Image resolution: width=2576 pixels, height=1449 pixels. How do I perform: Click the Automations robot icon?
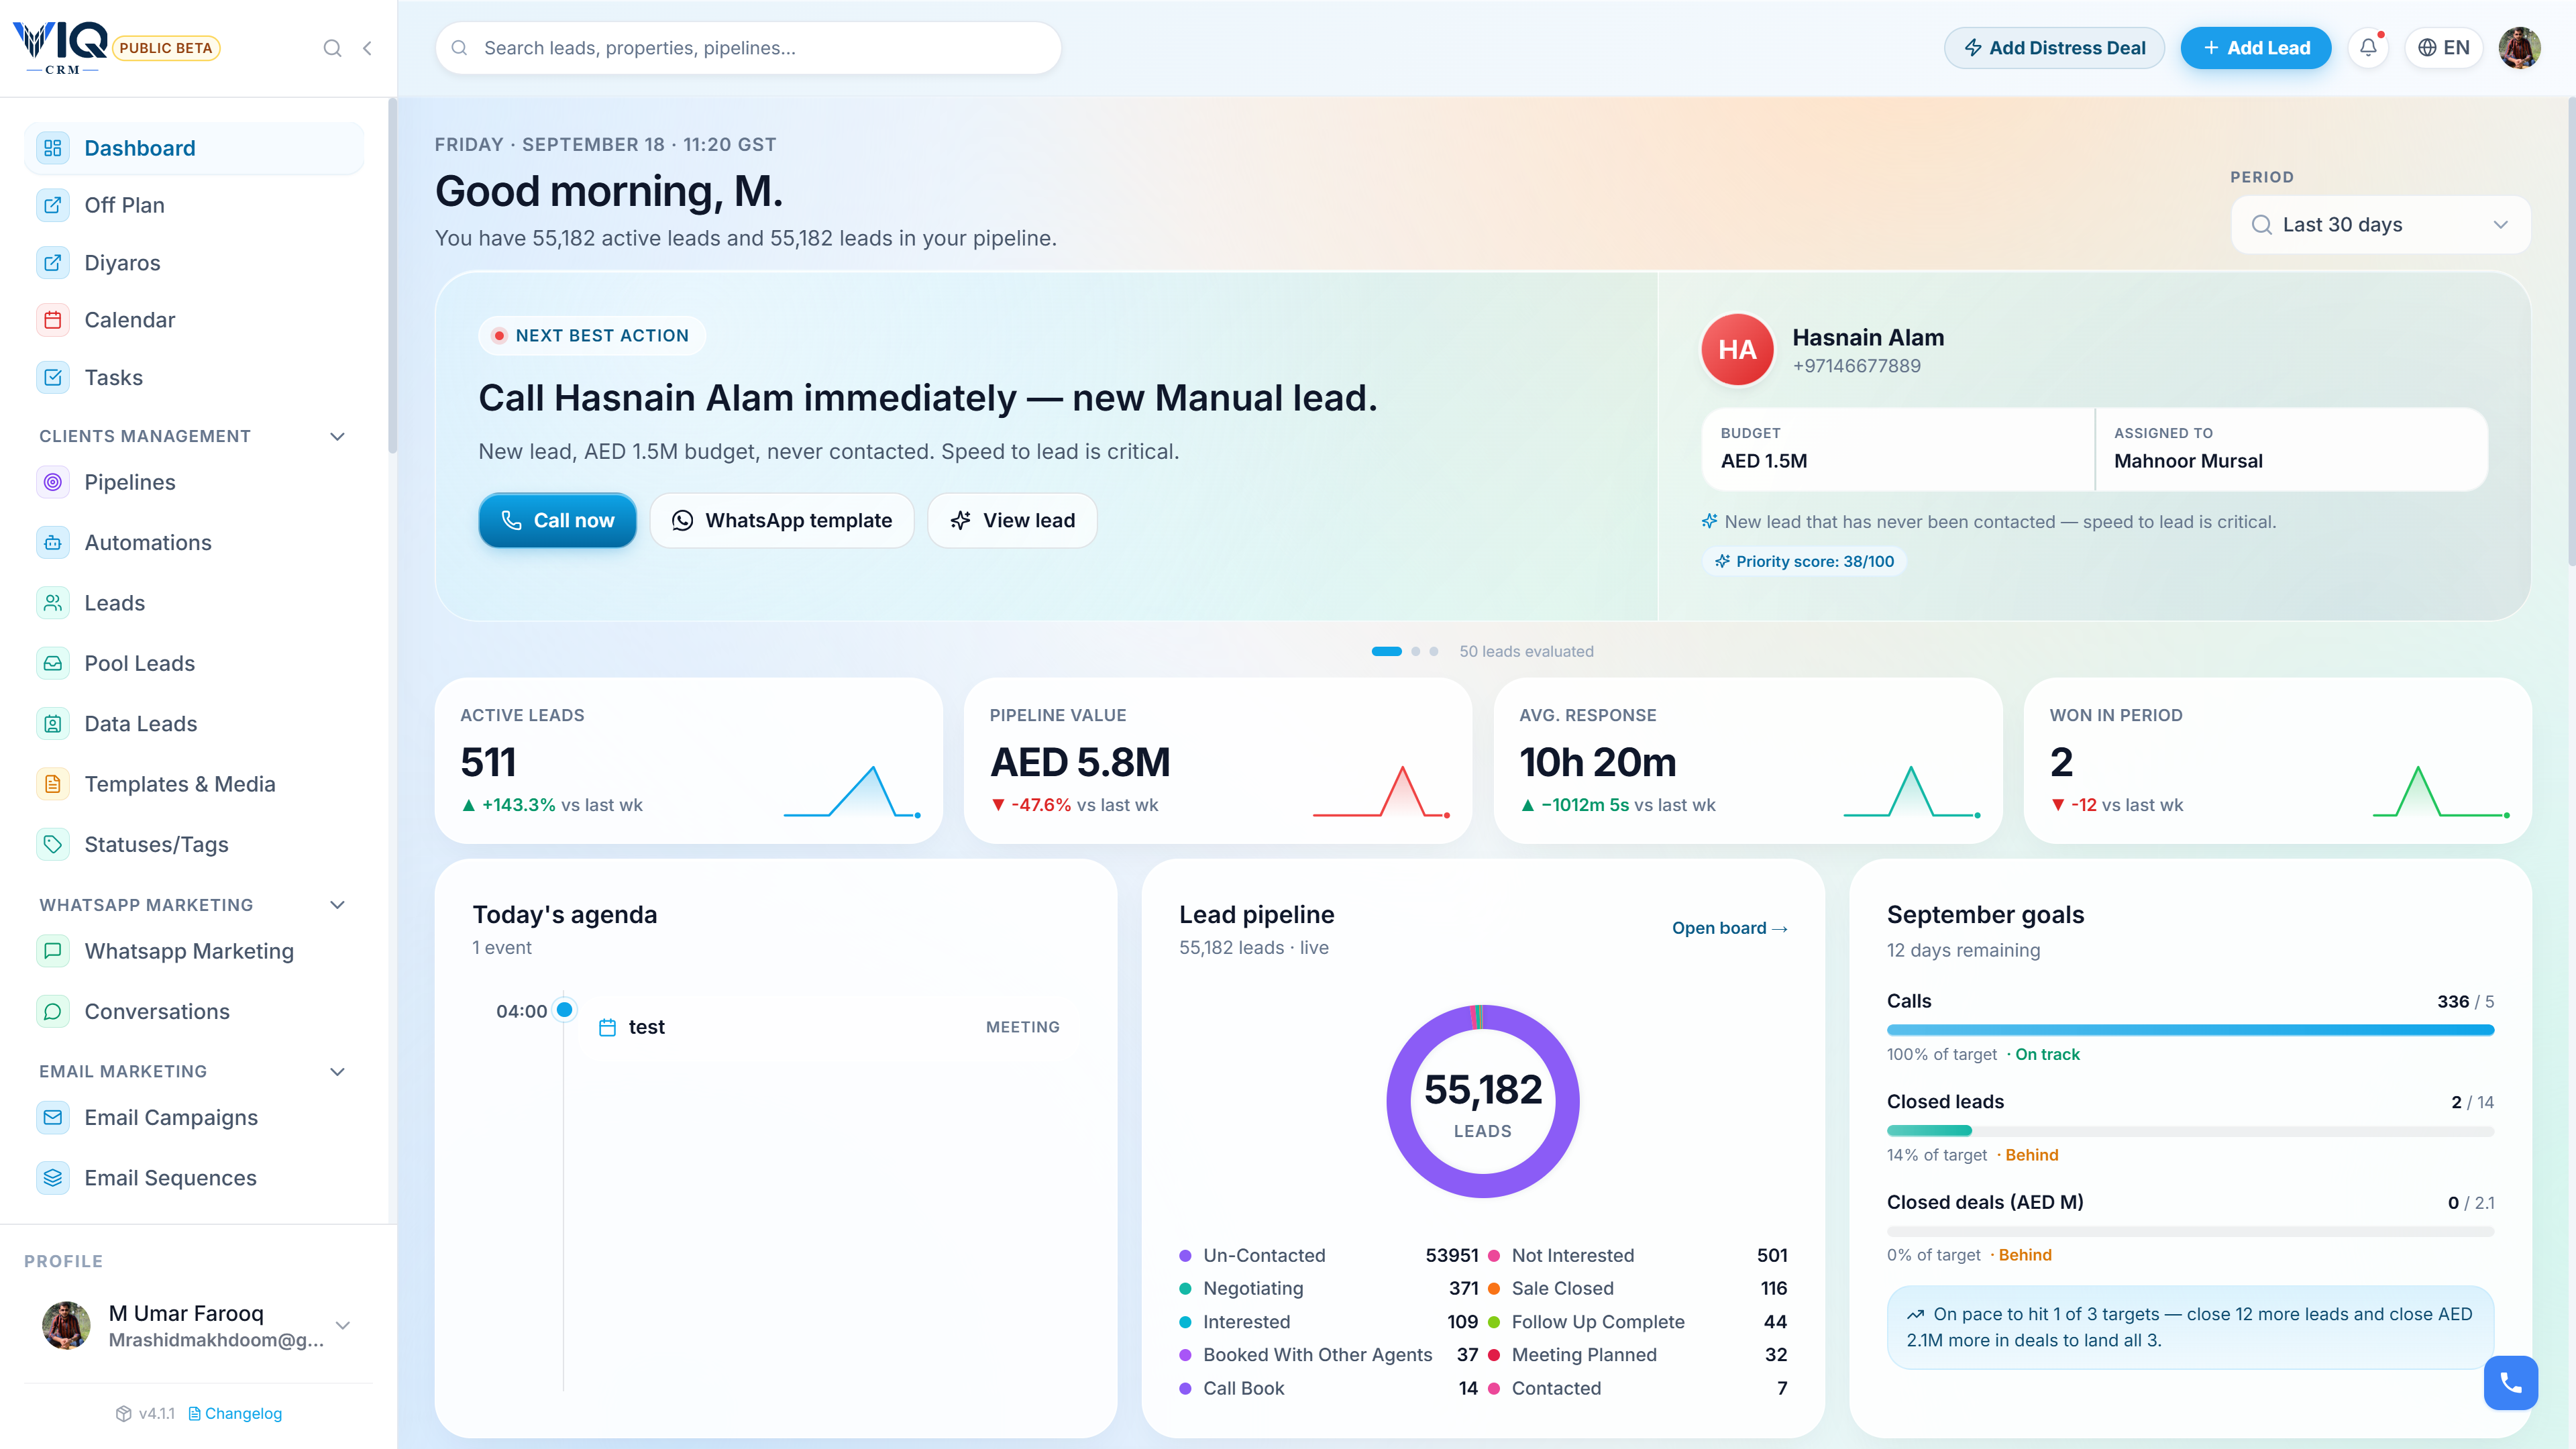[53, 542]
